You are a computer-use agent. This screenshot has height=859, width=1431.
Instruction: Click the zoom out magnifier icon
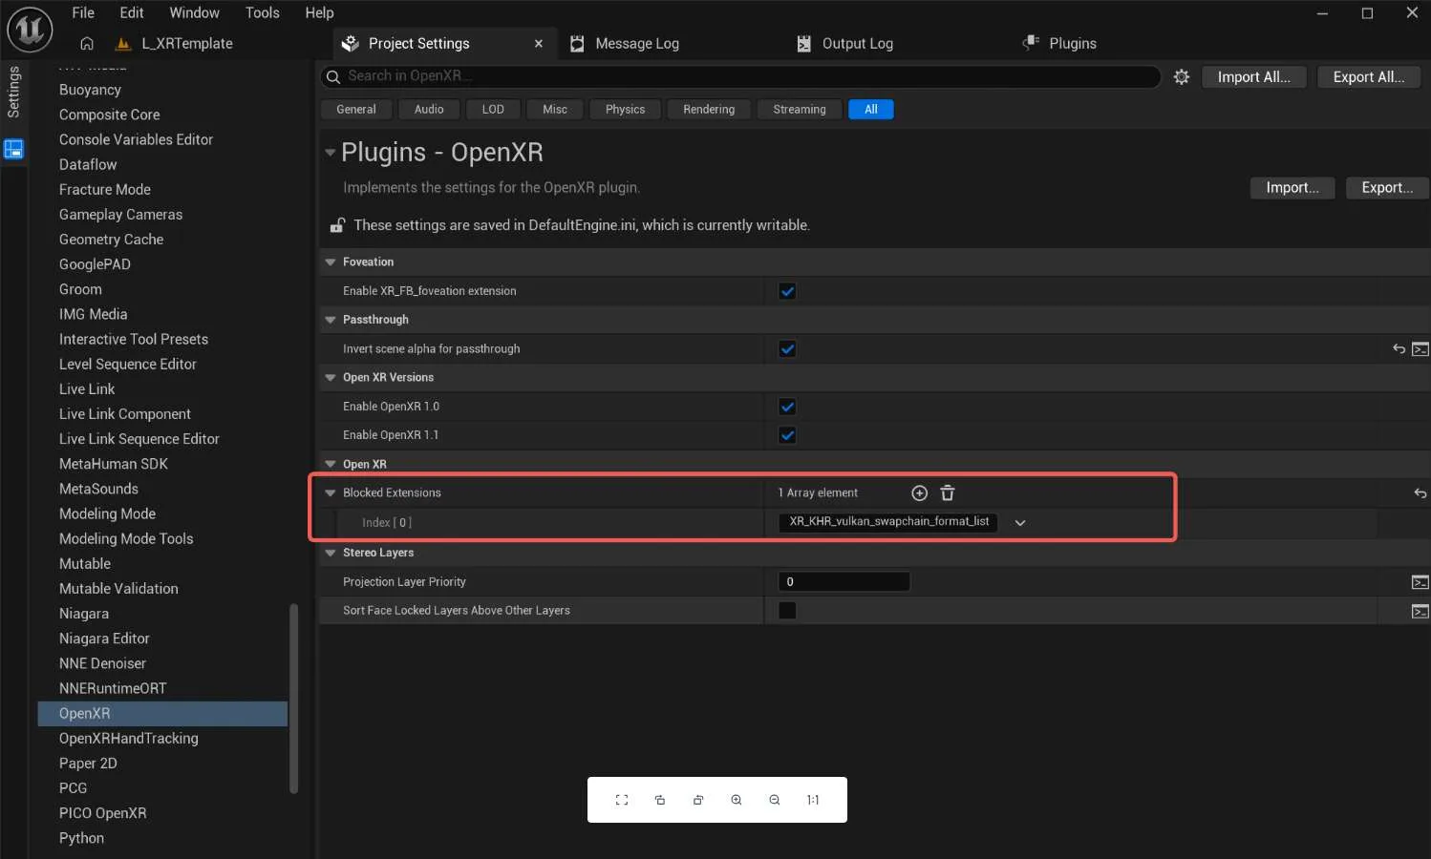[x=775, y=800]
